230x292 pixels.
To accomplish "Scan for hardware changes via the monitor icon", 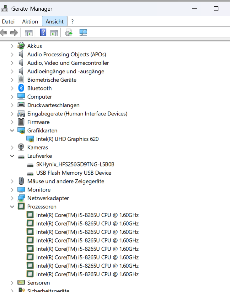I will point(83,33).
